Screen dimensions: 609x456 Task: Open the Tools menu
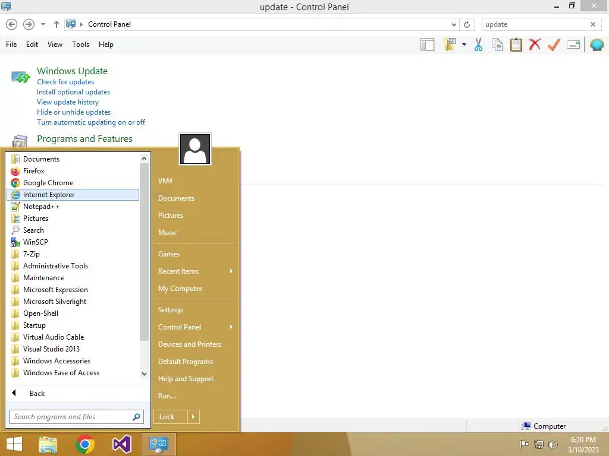[x=80, y=45]
